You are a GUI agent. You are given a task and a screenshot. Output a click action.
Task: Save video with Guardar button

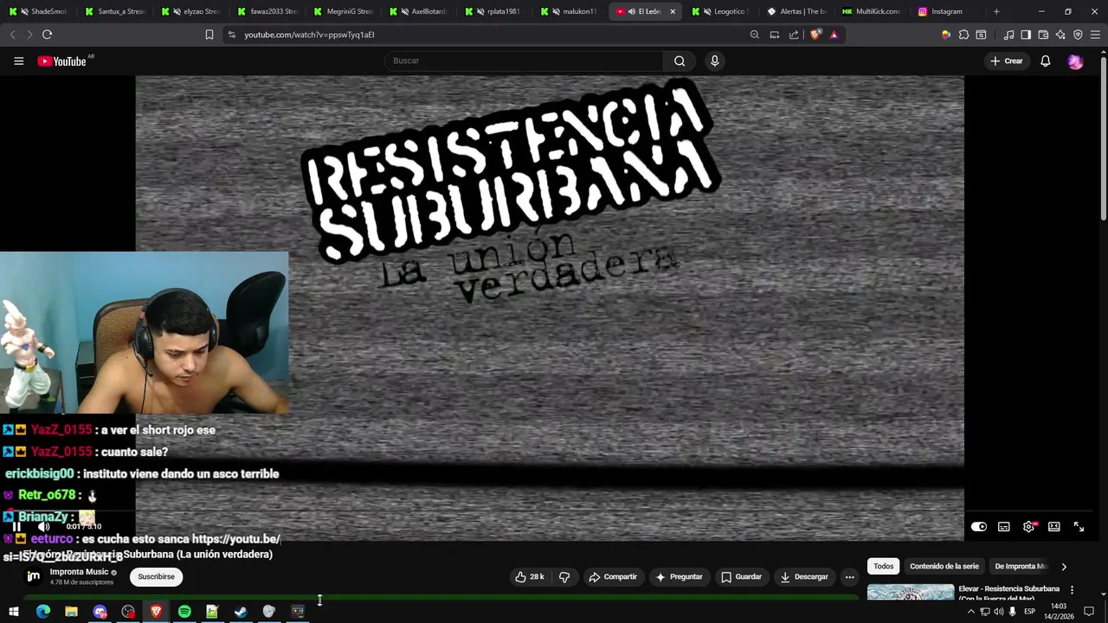pos(741,576)
